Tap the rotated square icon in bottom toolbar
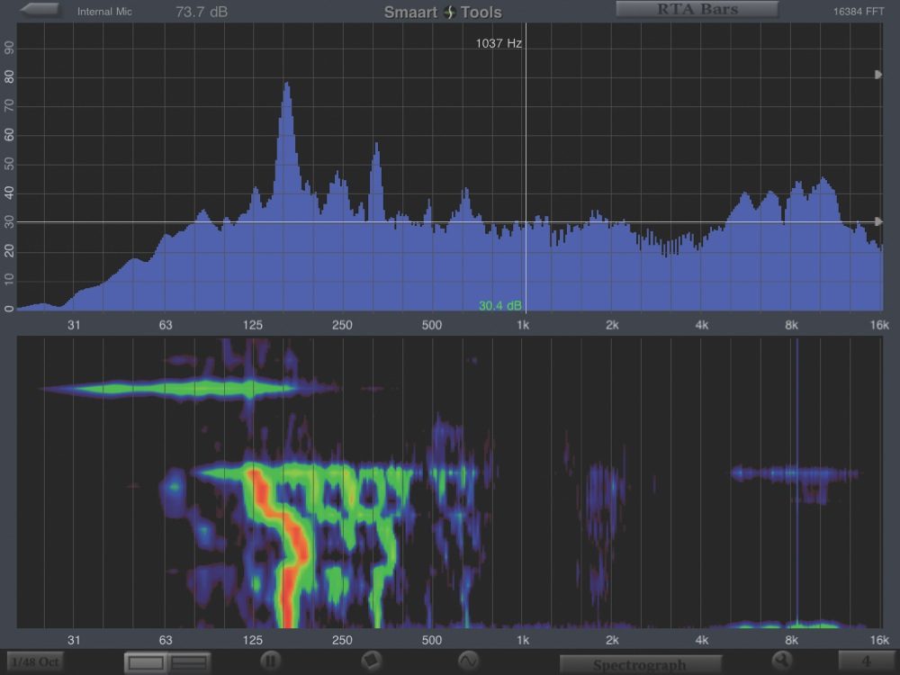Viewport: 900px width, 675px height. coord(372,661)
